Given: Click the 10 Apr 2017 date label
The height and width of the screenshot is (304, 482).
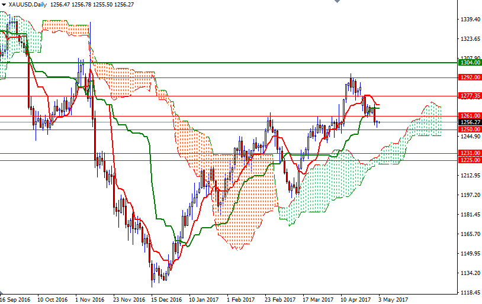Looking at the screenshot, I should click(x=356, y=300).
